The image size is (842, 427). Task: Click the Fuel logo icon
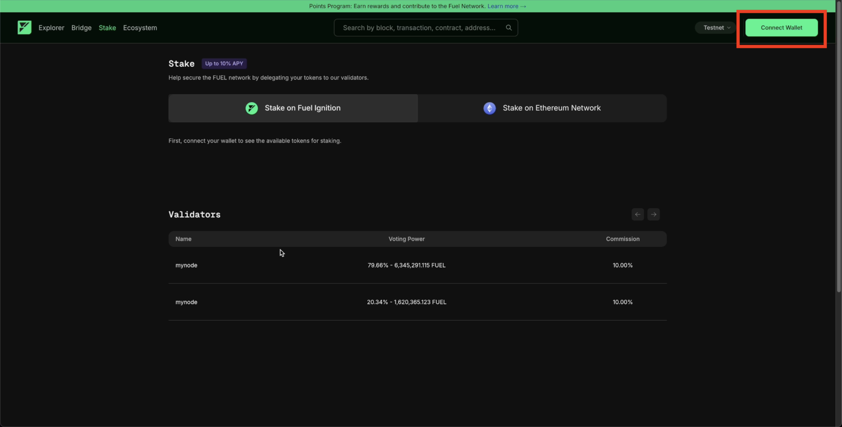[x=25, y=28]
